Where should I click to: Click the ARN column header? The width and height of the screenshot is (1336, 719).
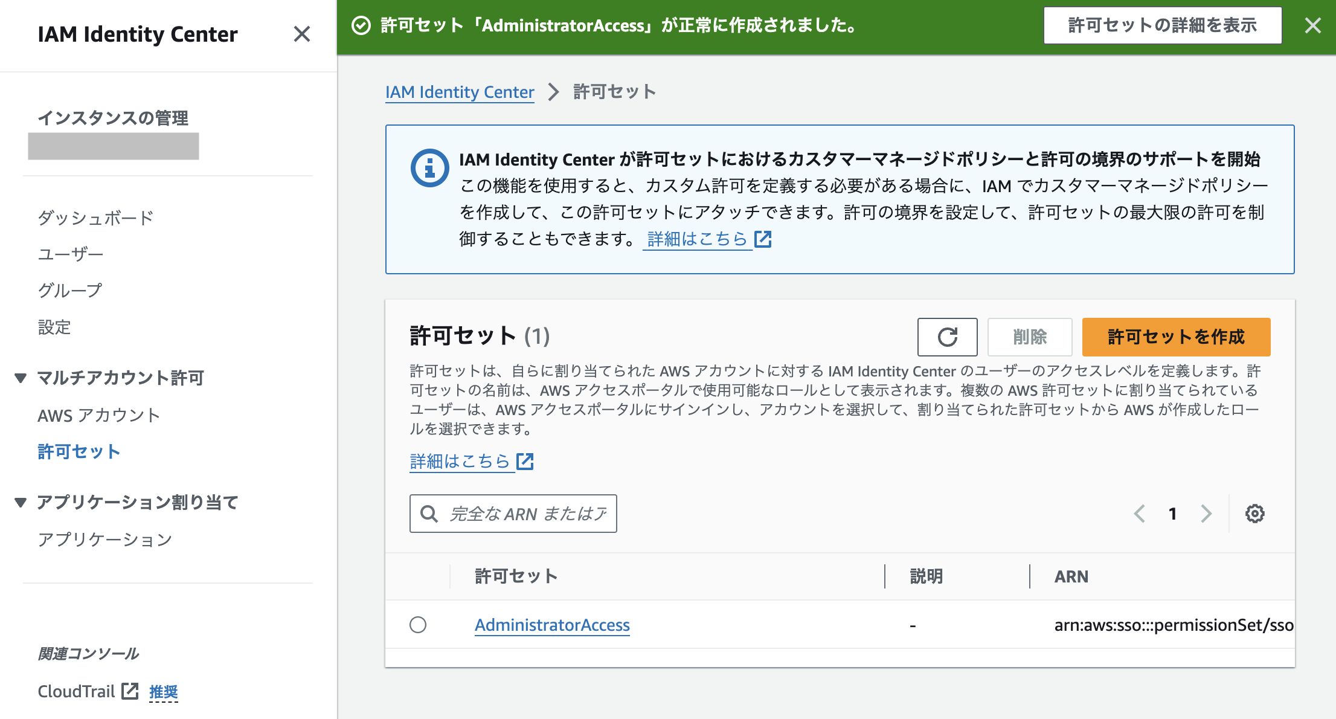(x=1071, y=576)
